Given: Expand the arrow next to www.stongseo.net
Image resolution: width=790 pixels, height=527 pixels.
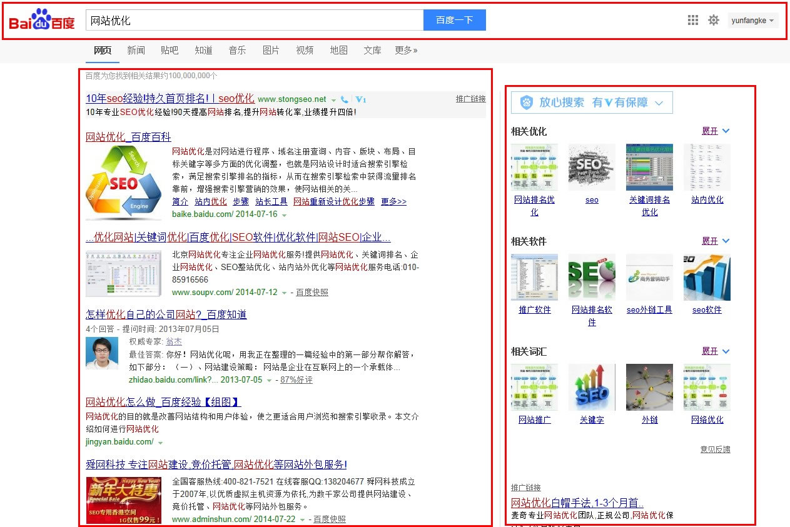Looking at the screenshot, I should coord(333,100).
